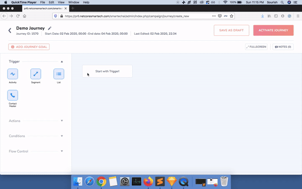Open the Apple menu

click(6, 3)
